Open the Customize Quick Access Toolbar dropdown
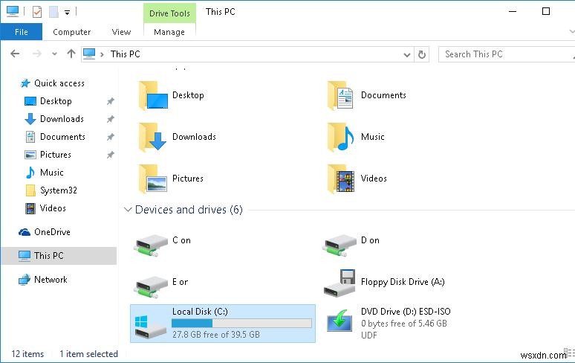The height and width of the screenshot is (363, 575). (67, 13)
